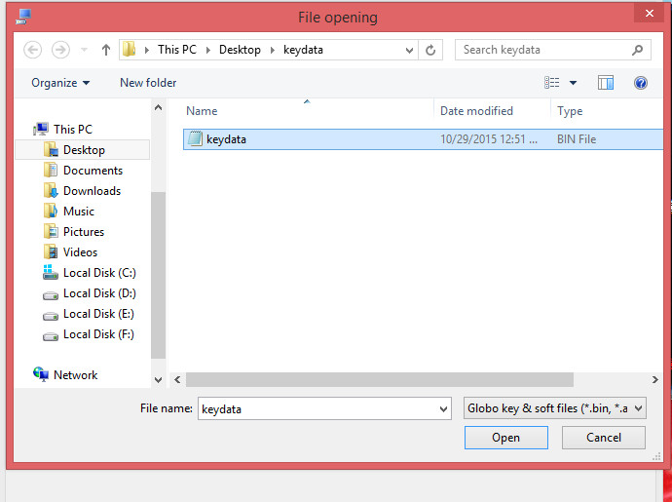Expand the File name history dropdown
Image resolution: width=672 pixels, height=502 pixels.
coord(443,408)
